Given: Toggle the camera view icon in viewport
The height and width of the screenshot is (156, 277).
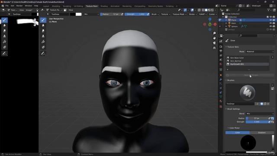Looking at the screenshot, I should [214, 43].
